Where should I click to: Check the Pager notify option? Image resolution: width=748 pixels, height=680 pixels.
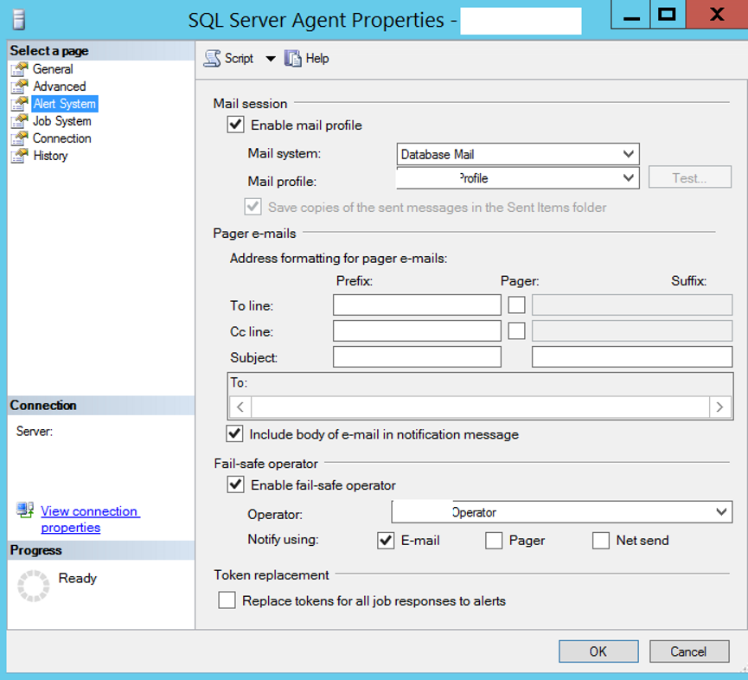pos(494,541)
